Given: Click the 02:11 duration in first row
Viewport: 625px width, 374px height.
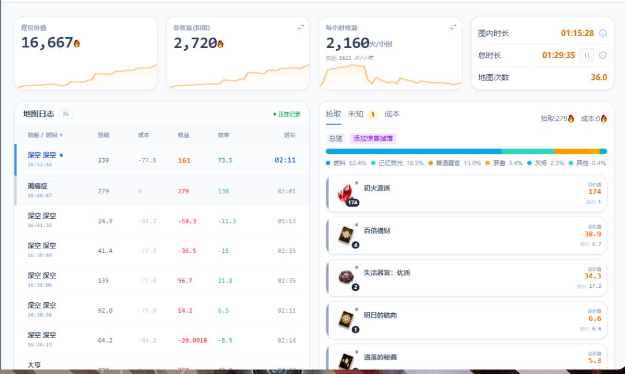Looking at the screenshot, I should (x=285, y=160).
